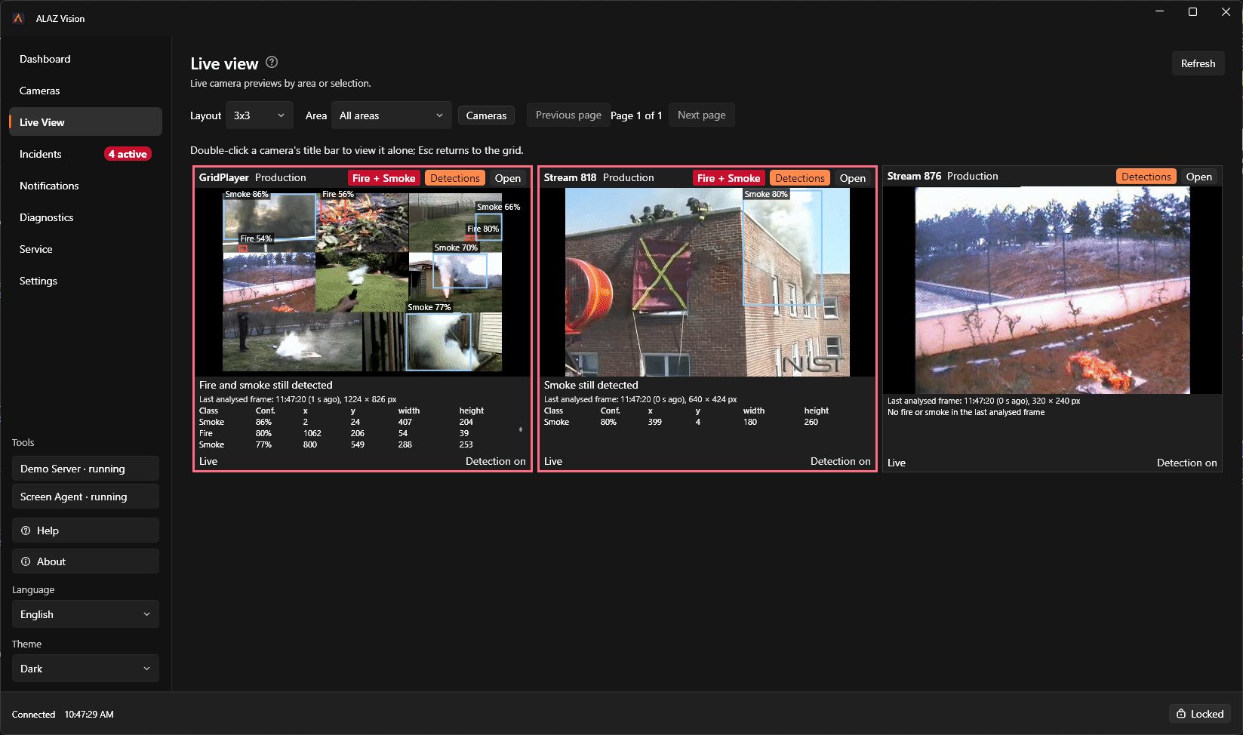Click the Stream 818 building fire preview
The image size is (1243, 735).
pyautogui.click(x=707, y=281)
